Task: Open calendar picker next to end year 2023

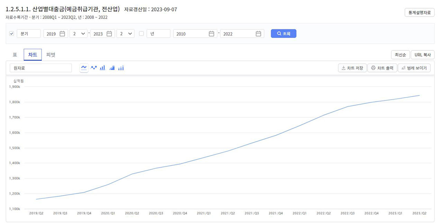Action: click(109, 33)
